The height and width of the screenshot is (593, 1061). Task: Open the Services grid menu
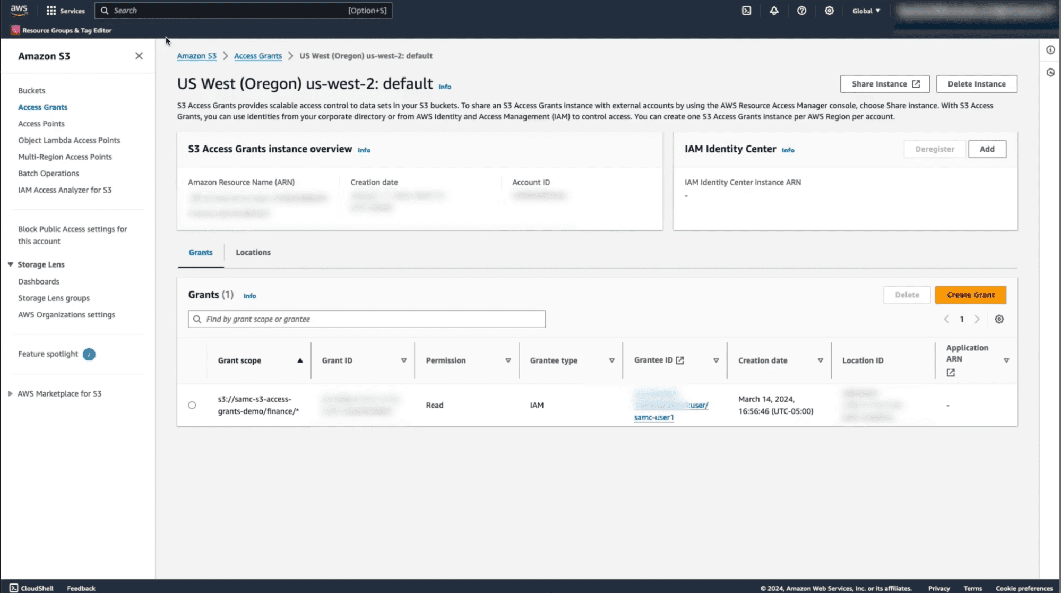pos(50,10)
